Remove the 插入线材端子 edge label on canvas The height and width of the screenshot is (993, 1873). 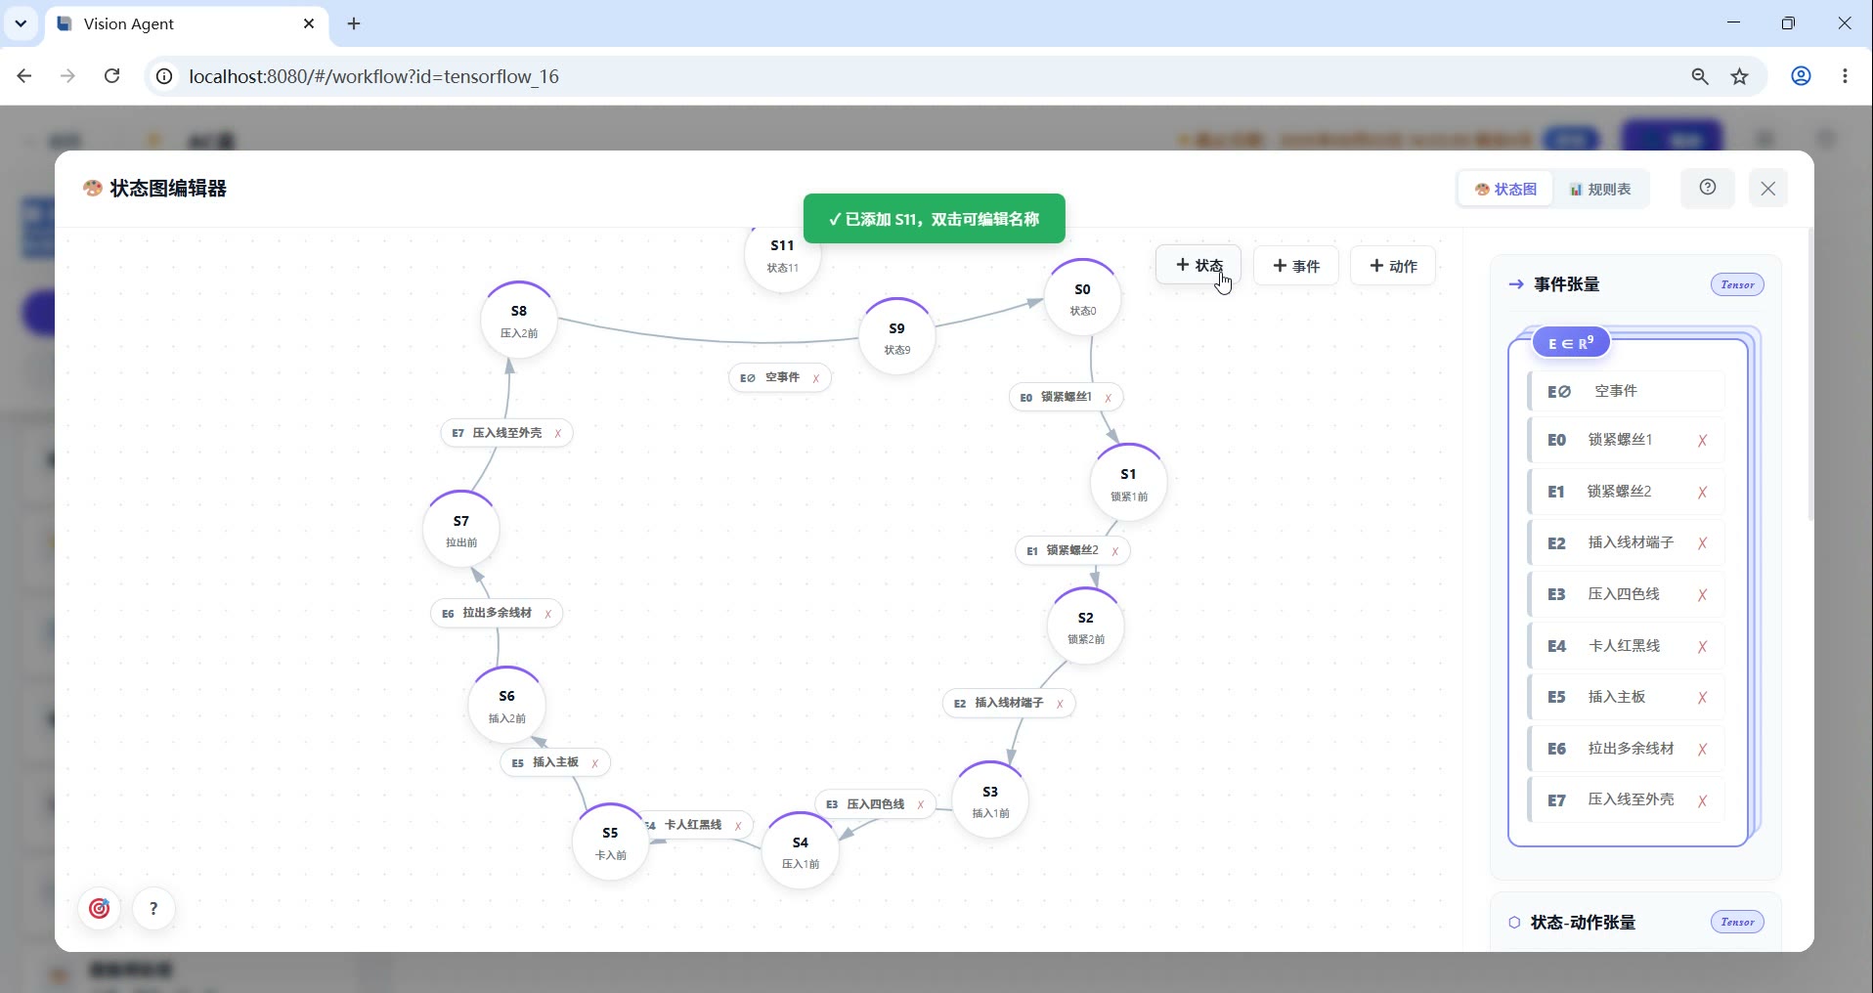coord(1060,704)
